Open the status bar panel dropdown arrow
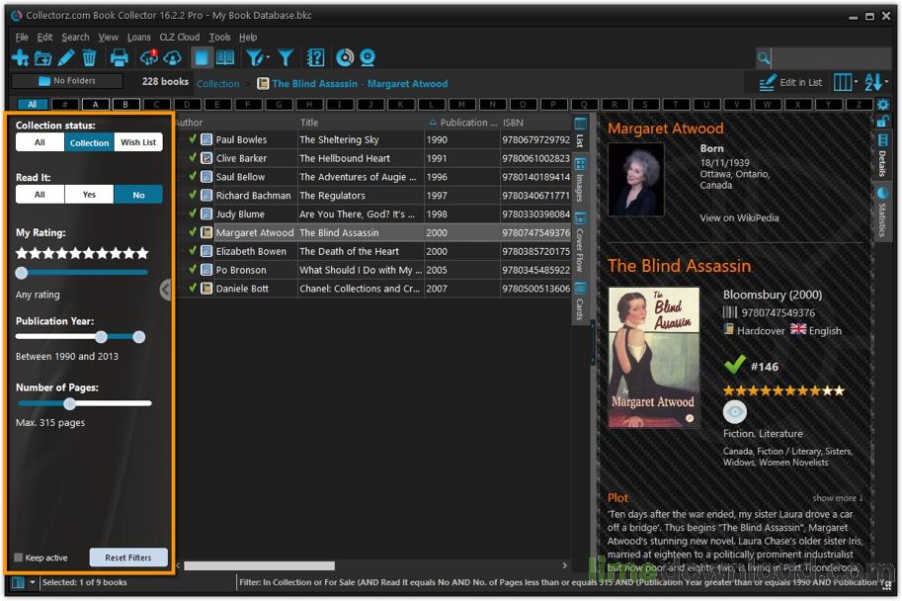This screenshot has height=601, width=902. click(x=33, y=582)
